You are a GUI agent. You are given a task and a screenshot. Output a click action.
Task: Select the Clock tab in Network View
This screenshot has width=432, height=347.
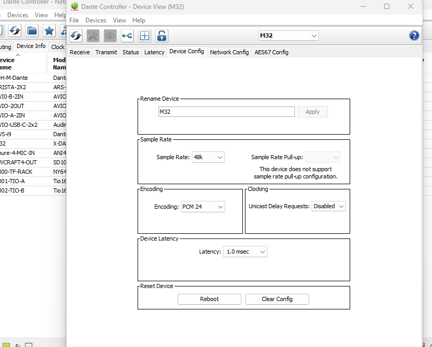pos(57,47)
